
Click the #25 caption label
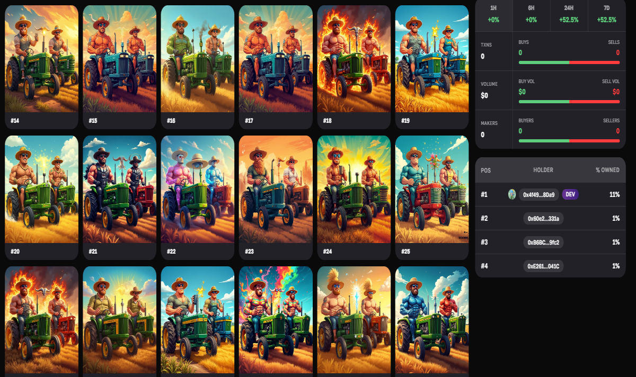coord(405,252)
